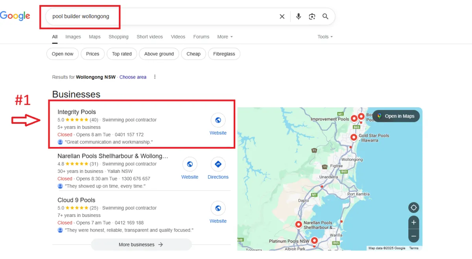
Task: Open three-dot options beside Choose area
Action: point(155,77)
